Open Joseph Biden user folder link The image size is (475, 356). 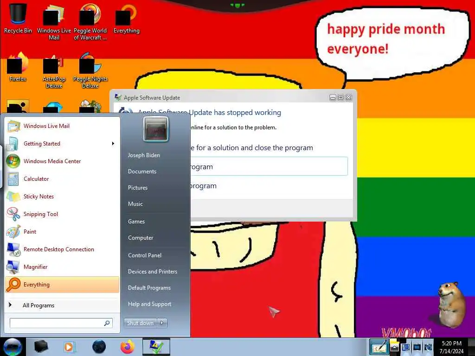[144, 155]
